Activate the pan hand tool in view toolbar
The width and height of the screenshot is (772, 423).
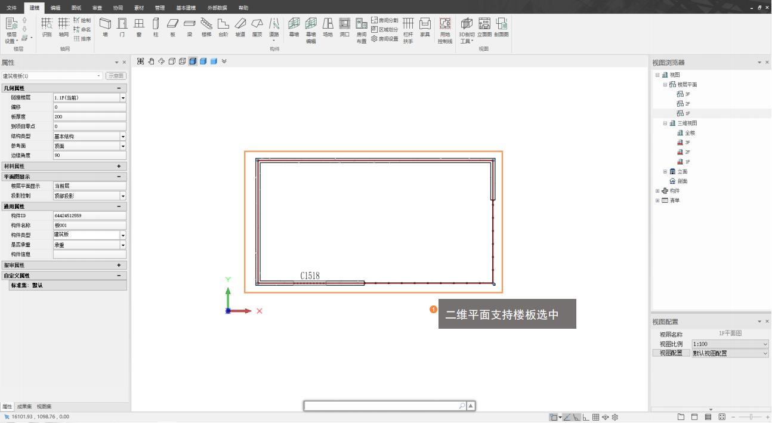[x=151, y=61]
